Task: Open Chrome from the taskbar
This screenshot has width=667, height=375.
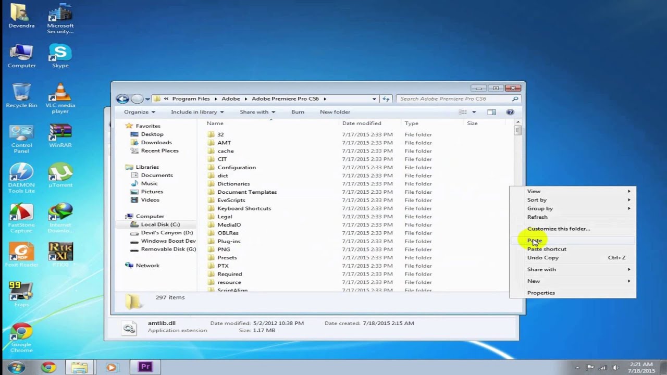Action: (48, 367)
